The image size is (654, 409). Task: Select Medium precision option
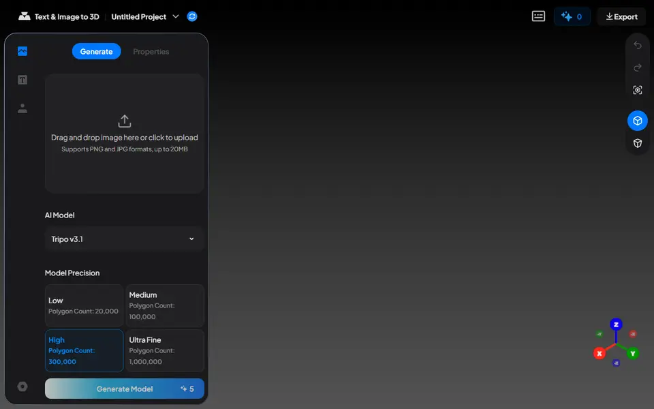click(x=165, y=305)
